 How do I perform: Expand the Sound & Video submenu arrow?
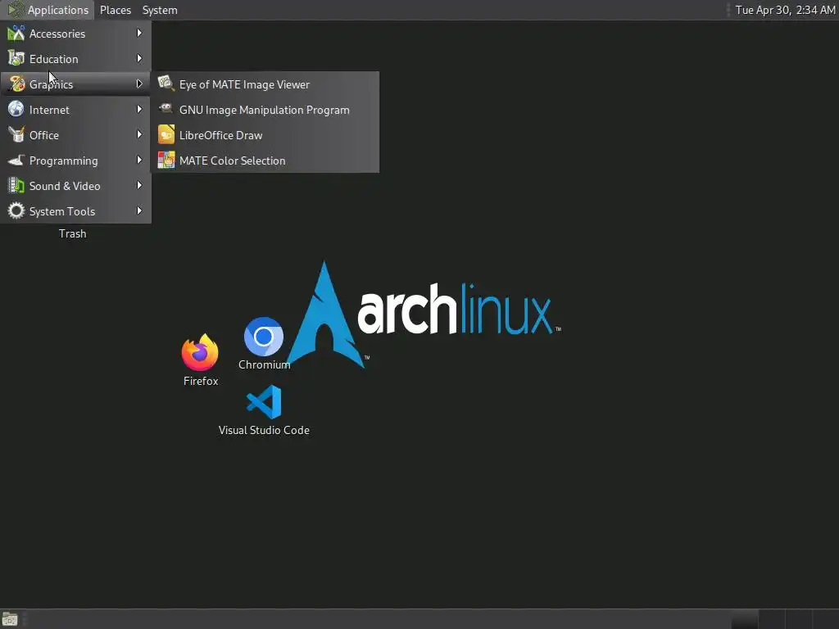139,186
